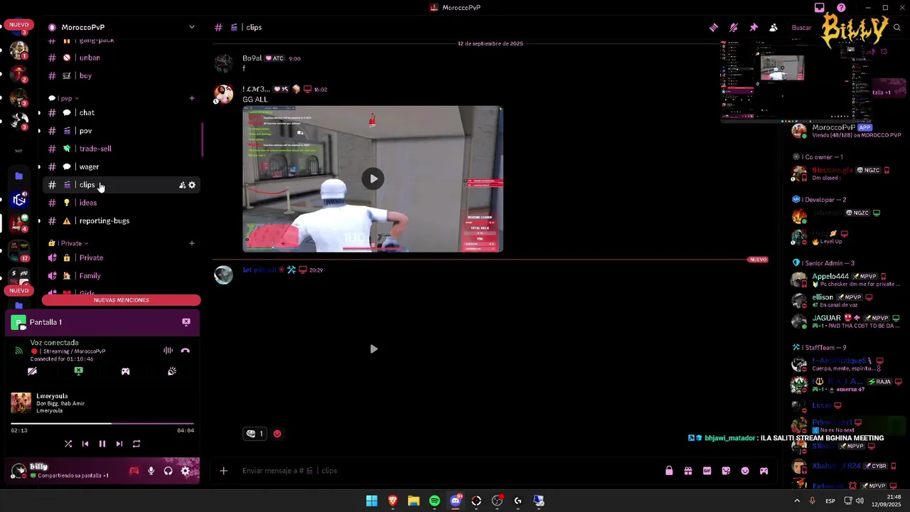
Task: Turn on camera in voice panel
Action: (32, 371)
